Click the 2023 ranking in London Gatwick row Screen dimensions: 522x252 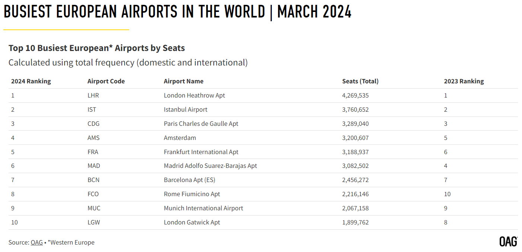coord(446,222)
